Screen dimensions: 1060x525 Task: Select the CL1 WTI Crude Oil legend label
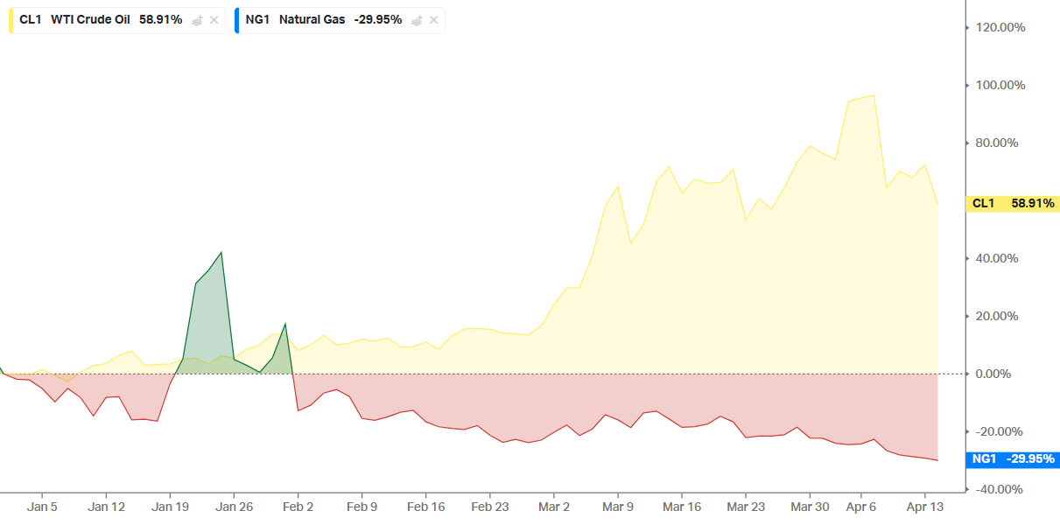[74, 19]
